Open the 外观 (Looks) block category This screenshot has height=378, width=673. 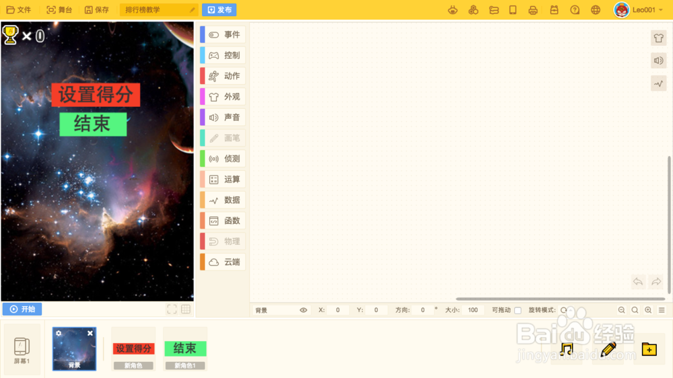coord(223,97)
